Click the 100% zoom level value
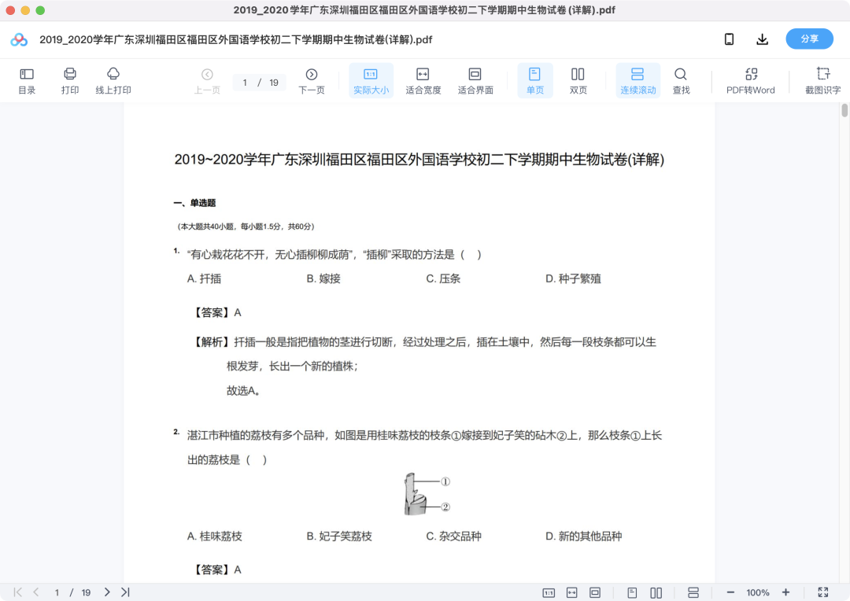Image resolution: width=850 pixels, height=601 pixels. click(x=758, y=593)
